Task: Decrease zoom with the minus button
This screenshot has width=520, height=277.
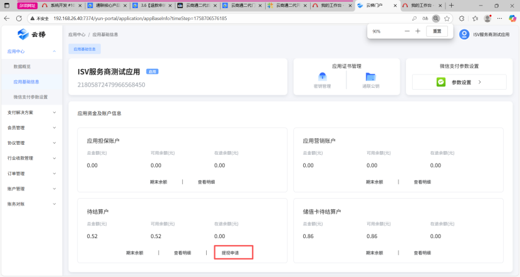Action: 407,31
